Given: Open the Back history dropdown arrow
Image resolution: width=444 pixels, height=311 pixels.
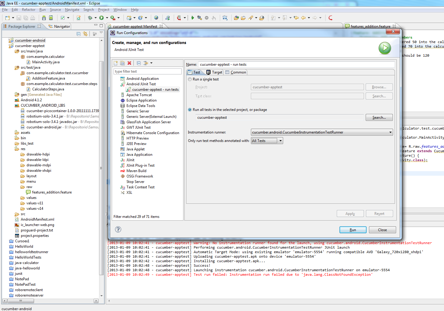Looking at the screenshot, I should [309, 18].
